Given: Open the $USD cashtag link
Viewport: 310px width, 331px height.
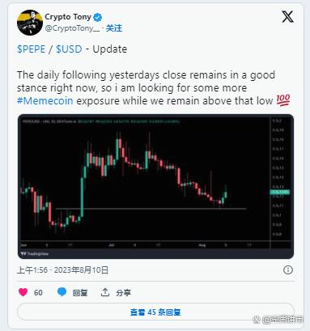Looking at the screenshot, I should (x=69, y=49).
